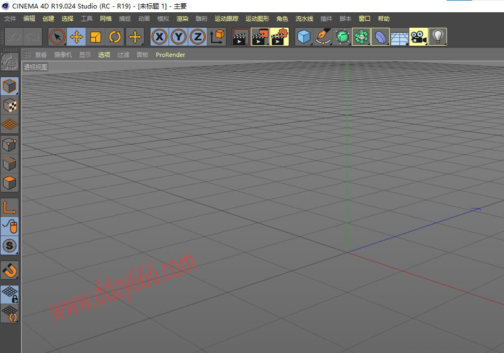Click Render View clapperboard icon
The width and height of the screenshot is (504, 353).
point(241,37)
